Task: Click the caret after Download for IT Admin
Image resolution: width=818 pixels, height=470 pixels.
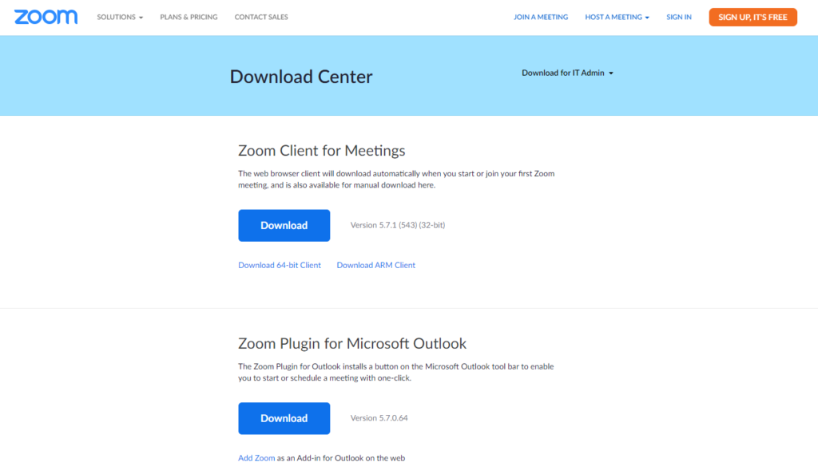Action: point(611,73)
